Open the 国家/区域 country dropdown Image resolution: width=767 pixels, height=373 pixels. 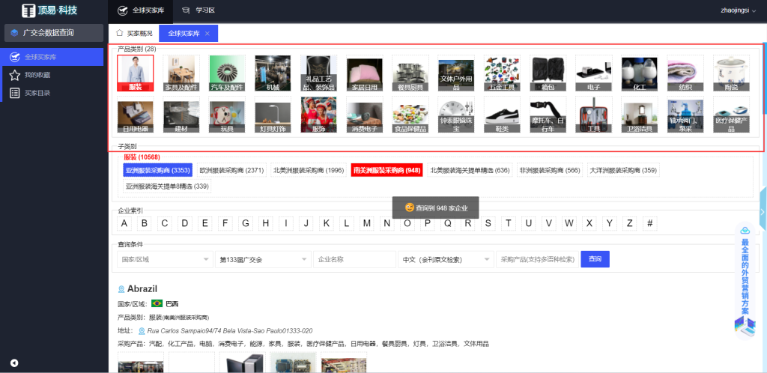click(165, 259)
